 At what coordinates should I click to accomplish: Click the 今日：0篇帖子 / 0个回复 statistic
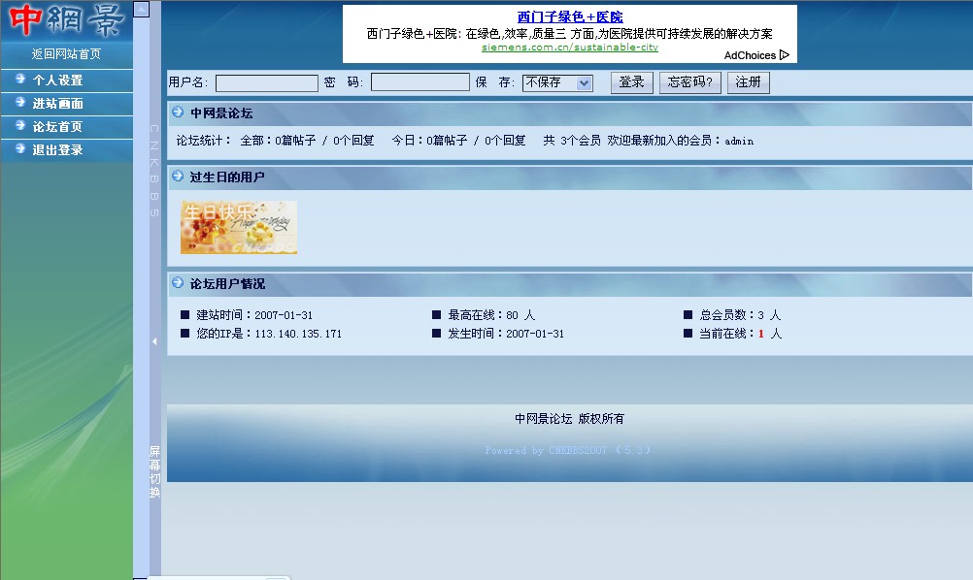[x=458, y=141]
